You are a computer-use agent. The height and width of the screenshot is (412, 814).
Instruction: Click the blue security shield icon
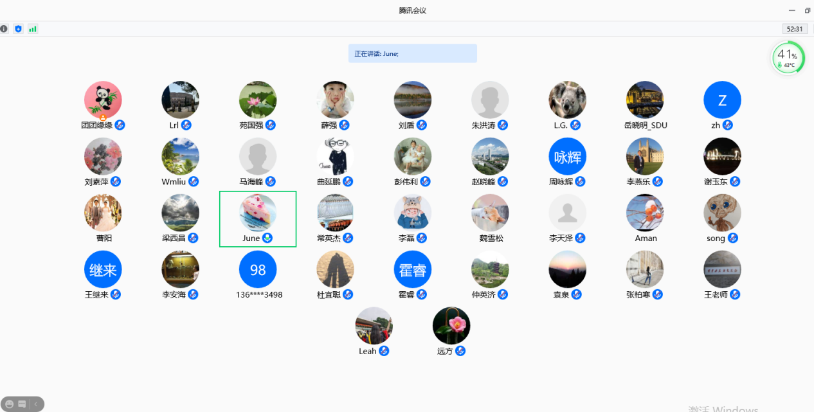click(x=18, y=29)
